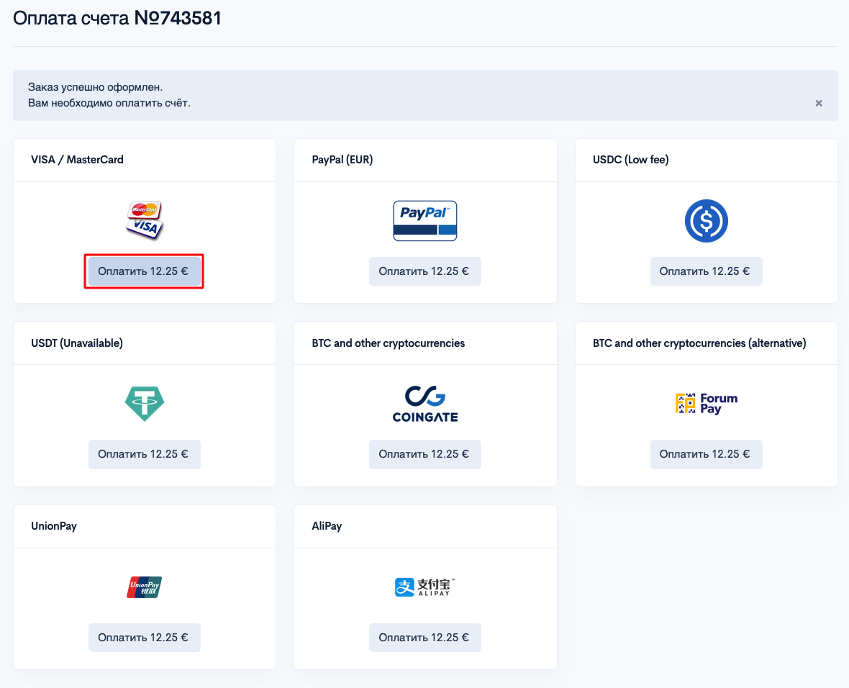The image size is (849, 688).
Task: Click the 'UnionPay' card title
Action: click(x=54, y=526)
